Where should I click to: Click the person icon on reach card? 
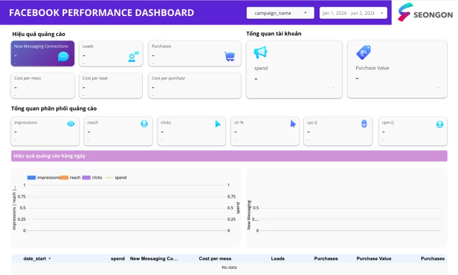tap(144, 124)
